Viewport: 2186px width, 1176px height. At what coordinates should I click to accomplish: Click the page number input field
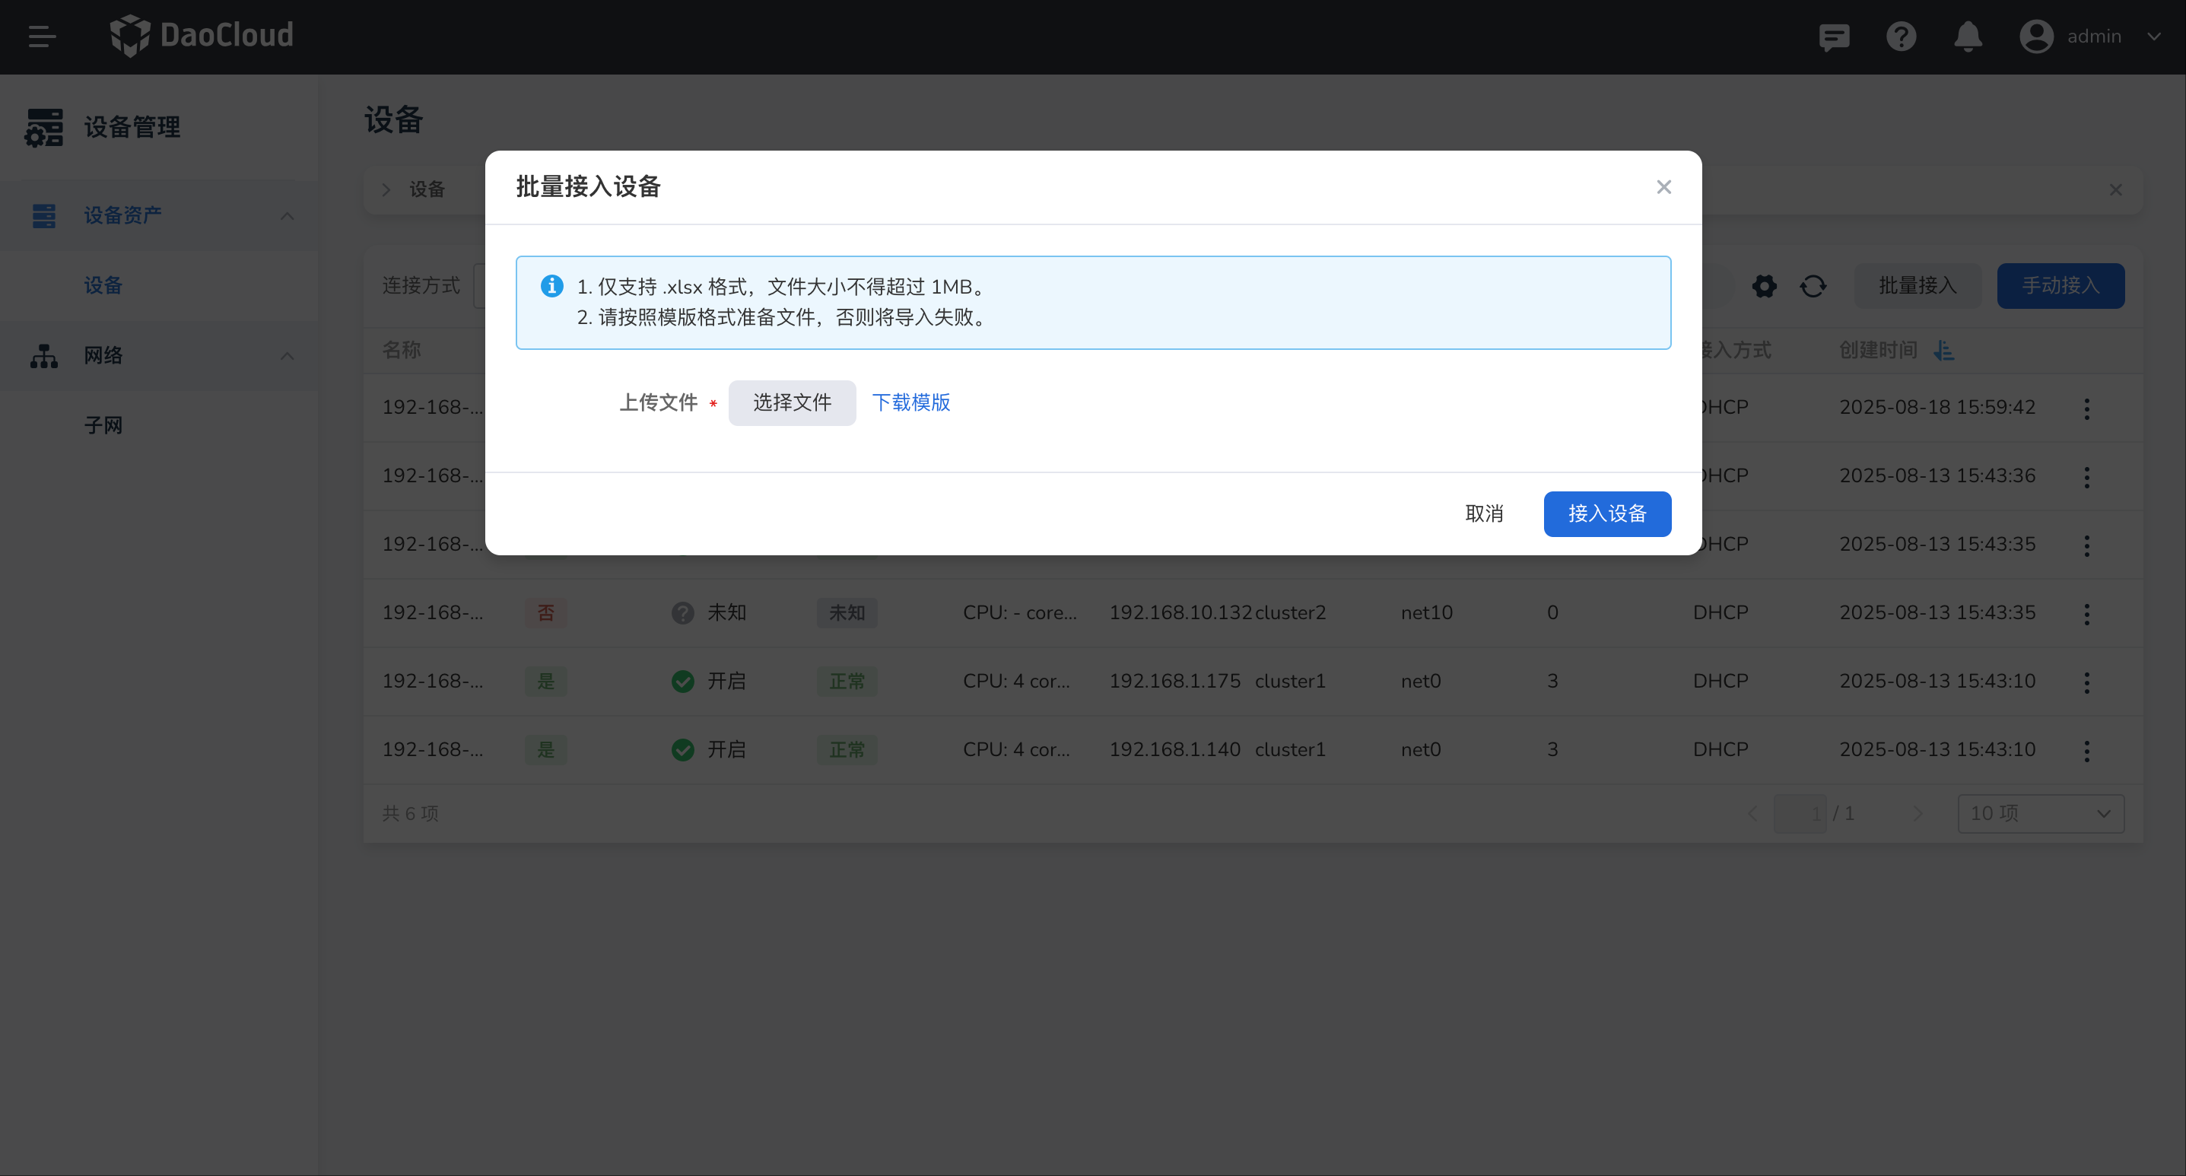click(1800, 813)
